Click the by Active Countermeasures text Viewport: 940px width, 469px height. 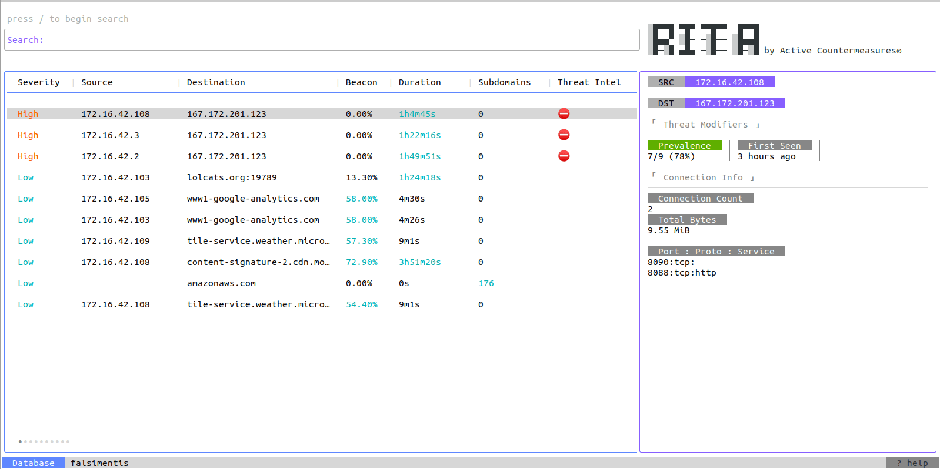coord(832,51)
